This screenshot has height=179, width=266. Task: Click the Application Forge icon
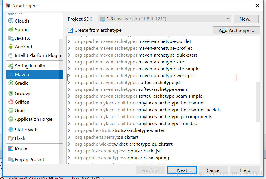11,119
